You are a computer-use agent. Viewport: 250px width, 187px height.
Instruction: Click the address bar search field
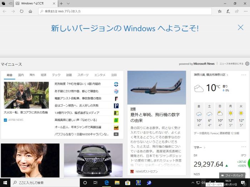(125, 11)
